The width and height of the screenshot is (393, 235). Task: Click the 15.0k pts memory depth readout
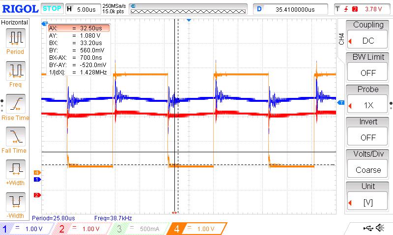point(113,11)
